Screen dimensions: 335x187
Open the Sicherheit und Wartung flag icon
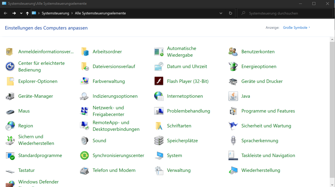233,126
